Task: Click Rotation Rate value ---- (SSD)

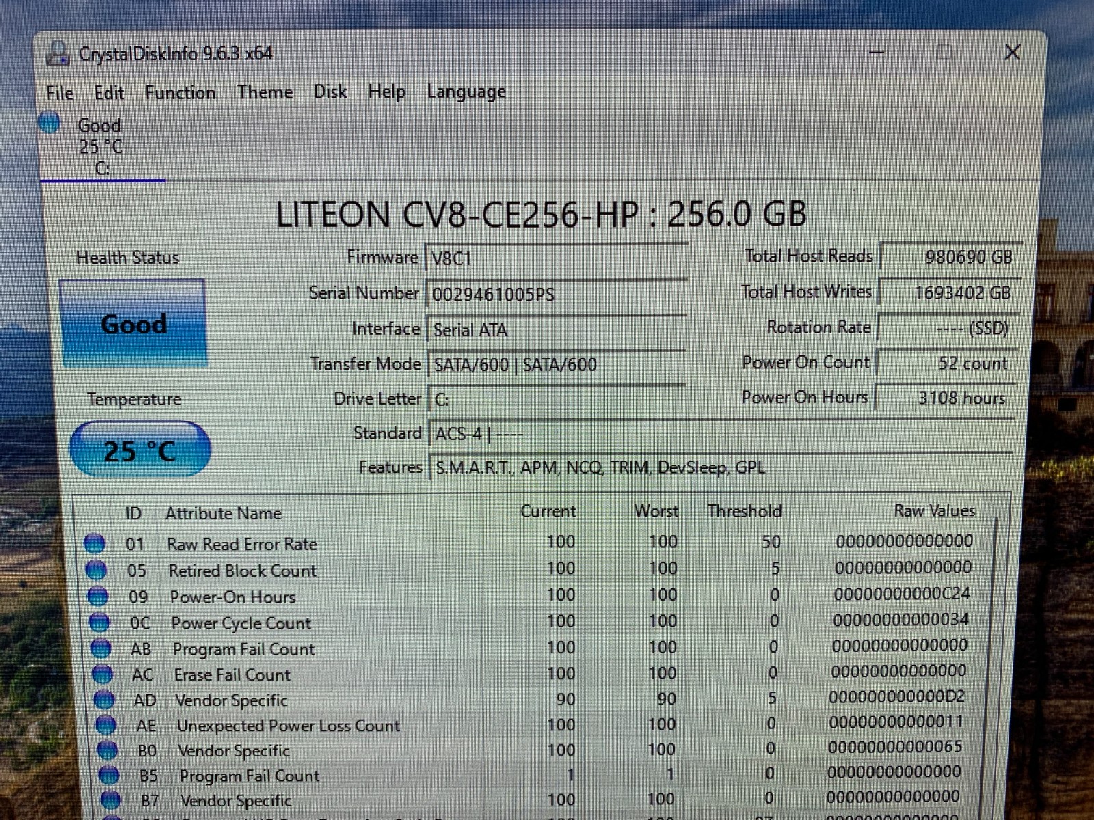Action: 948,328
